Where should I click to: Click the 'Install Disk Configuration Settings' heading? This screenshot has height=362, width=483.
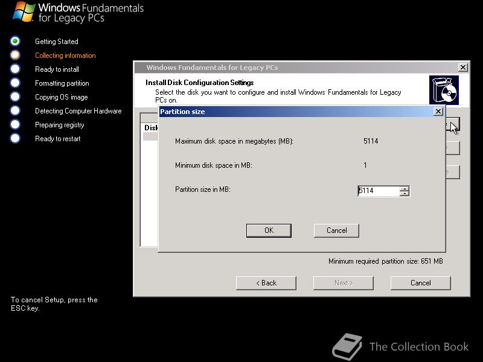tap(200, 83)
